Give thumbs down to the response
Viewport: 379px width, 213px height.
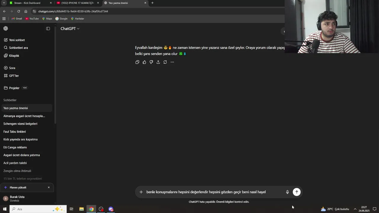click(x=151, y=62)
